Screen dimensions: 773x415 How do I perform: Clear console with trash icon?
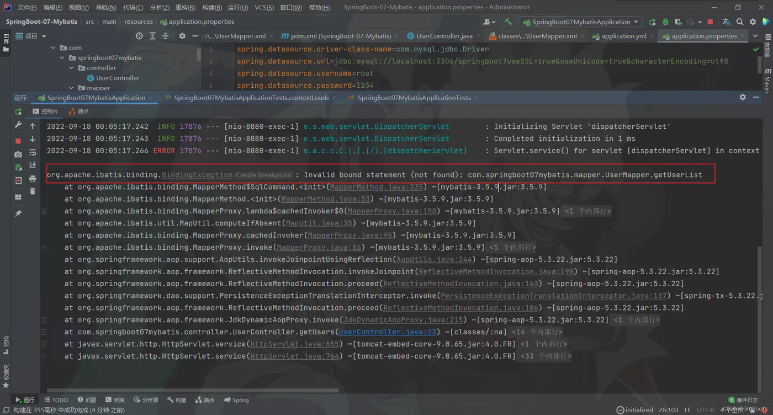[33, 191]
